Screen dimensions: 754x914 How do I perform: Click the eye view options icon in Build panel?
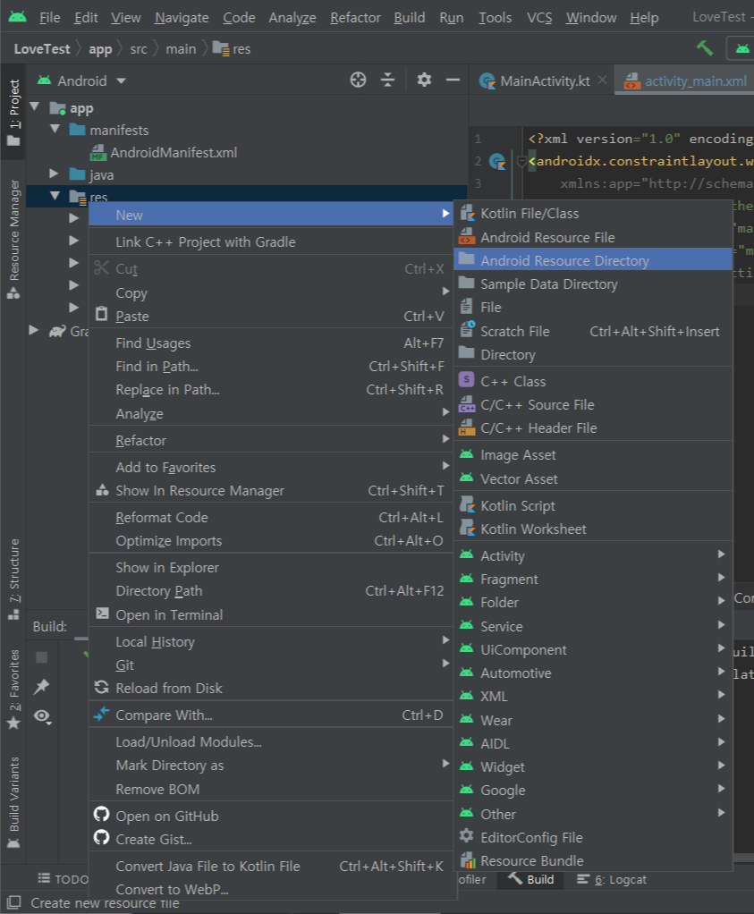43,716
